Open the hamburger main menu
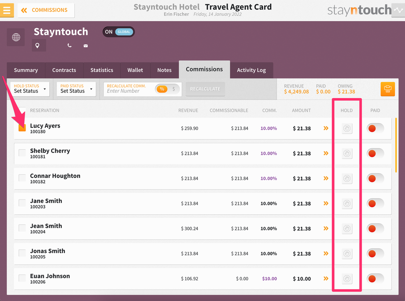Viewport: 405px width, 301px height. click(x=7, y=10)
